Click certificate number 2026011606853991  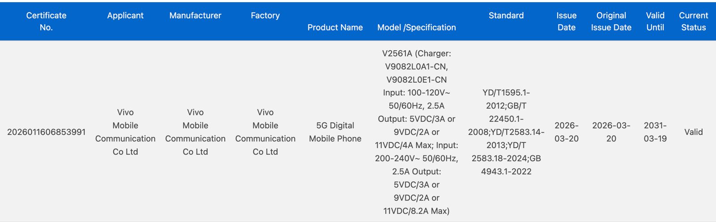click(46, 132)
